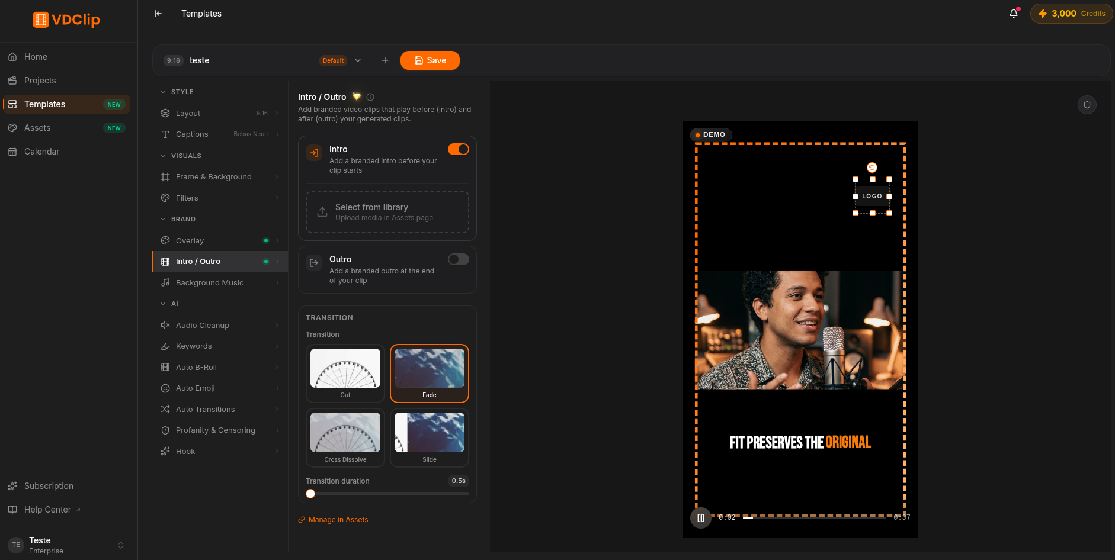Image resolution: width=1115 pixels, height=560 pixels.
Task: Click the info icon next to Intro / Outro
Action: (370, 97)
